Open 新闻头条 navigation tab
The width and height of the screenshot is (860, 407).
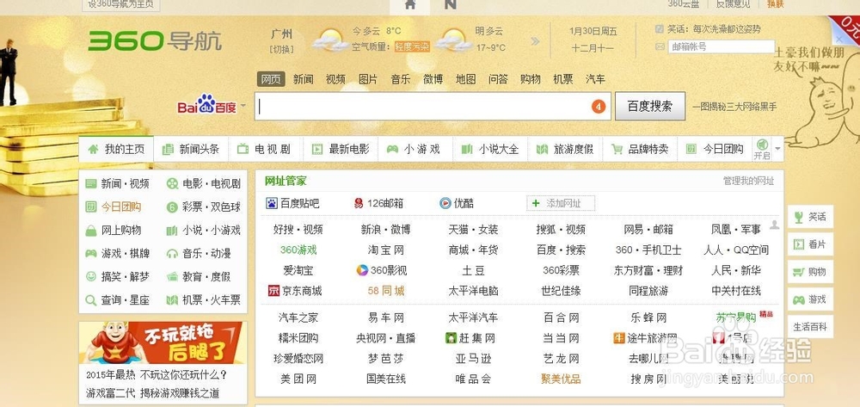click(191, 149)
